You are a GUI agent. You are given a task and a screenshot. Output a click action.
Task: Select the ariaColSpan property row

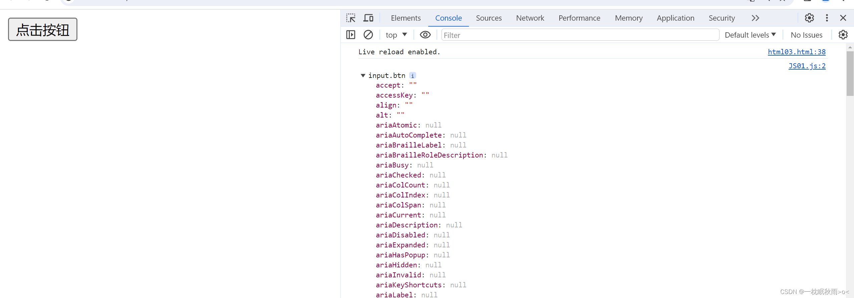click(411, 205)
